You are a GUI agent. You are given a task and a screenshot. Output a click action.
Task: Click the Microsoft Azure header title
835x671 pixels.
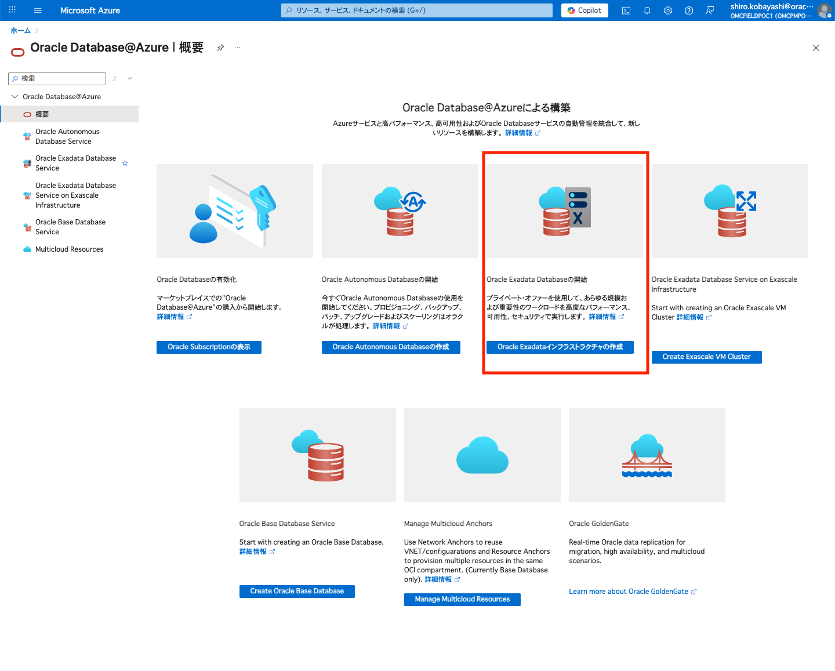click(90, 10)
